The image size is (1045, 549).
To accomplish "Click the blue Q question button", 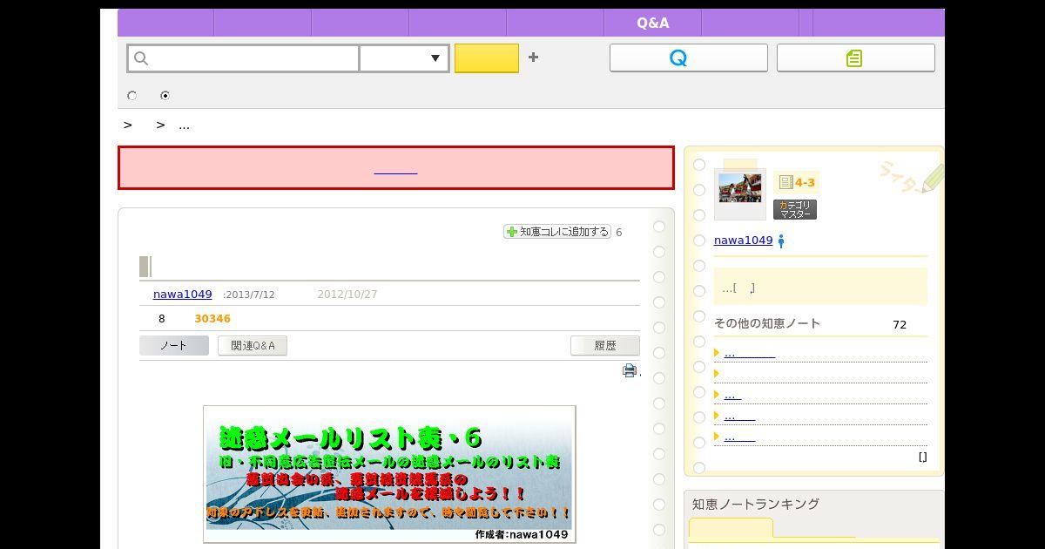I will (688, 58).
